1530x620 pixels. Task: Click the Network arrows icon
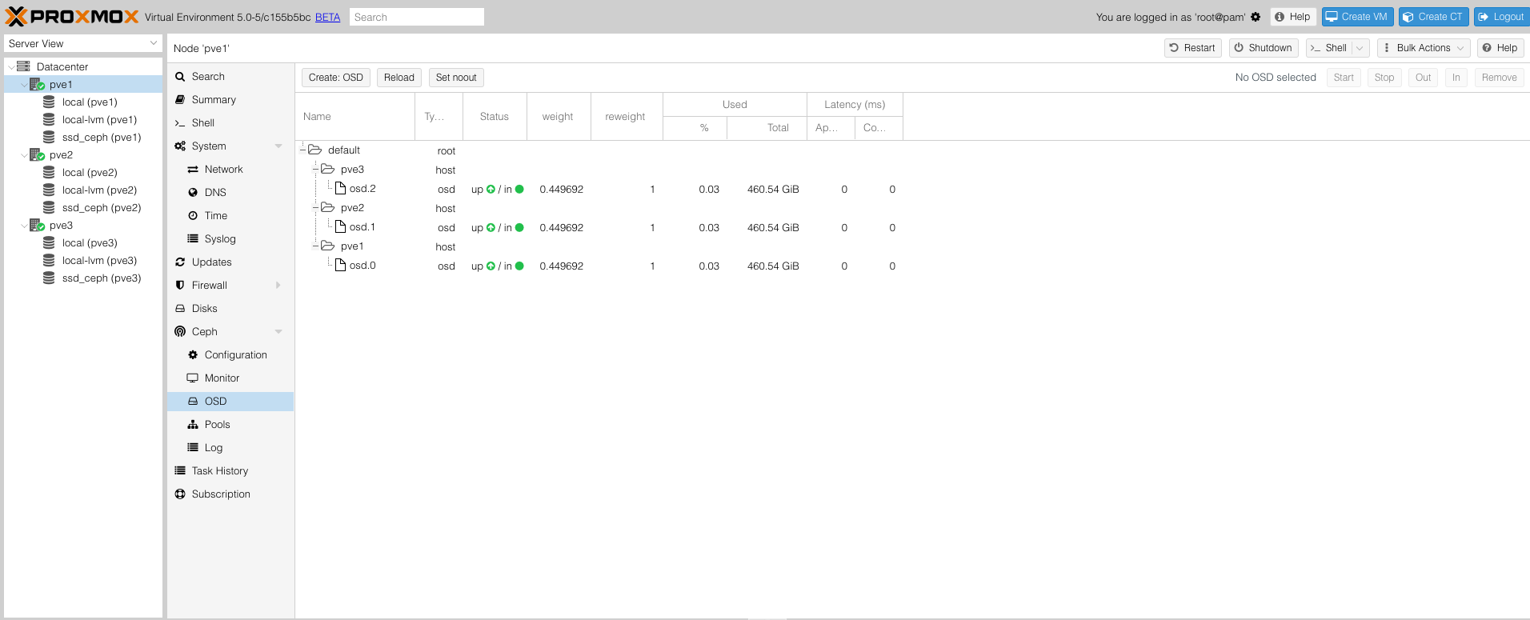pos(193,170)
